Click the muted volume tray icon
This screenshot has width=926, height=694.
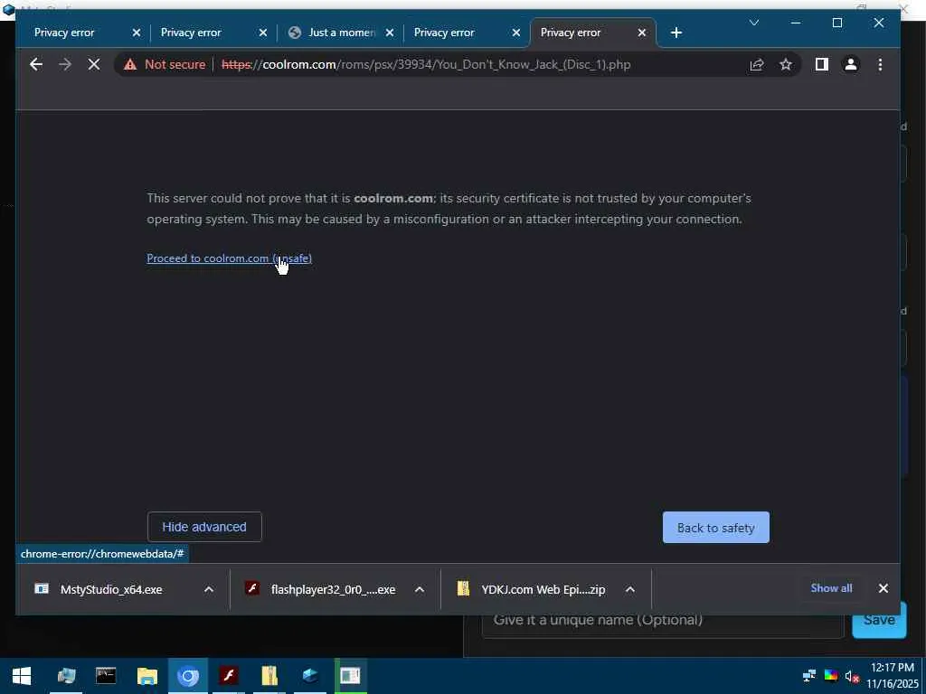[852, 676]
